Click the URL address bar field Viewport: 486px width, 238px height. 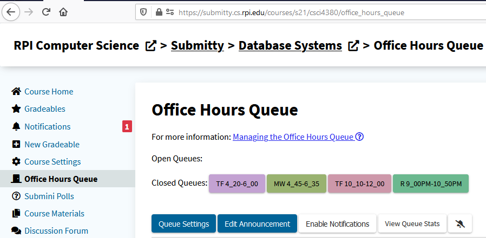coord(311,12)
